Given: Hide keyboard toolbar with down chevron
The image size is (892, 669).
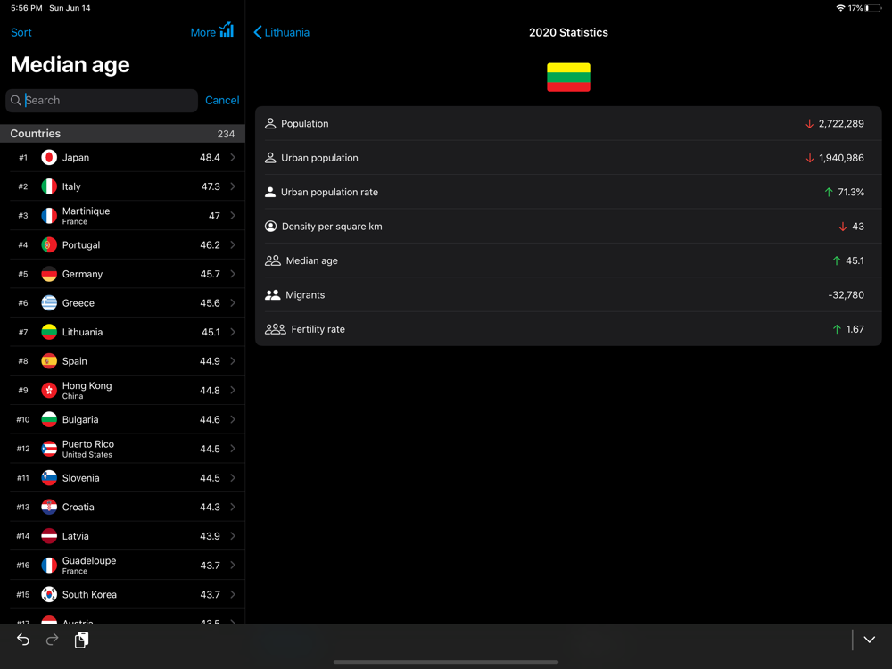Looking at the screenshot, I should click(869, 640).
